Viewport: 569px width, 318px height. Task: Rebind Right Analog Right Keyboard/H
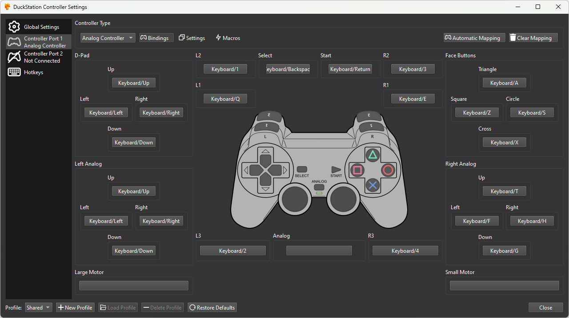(x=532, y=221)
